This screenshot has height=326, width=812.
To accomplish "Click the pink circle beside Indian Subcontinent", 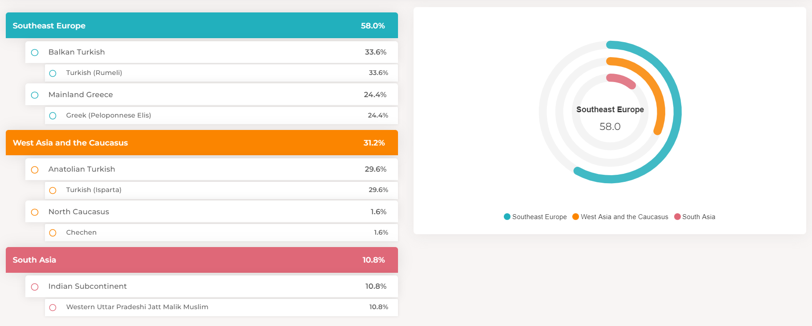I will click(x=35, y=287).
